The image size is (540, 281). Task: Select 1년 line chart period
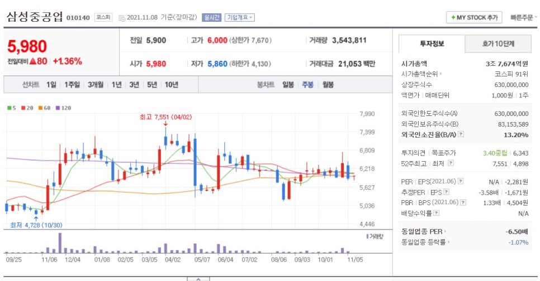[116, 85]
